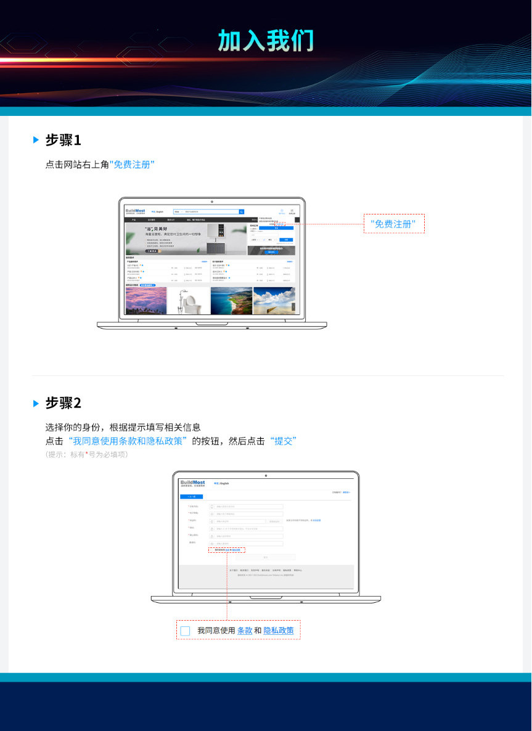This screenshot has height=731, width=532.
Task: Open the blue sky clouds thumbnail
Action: [274, 301]
